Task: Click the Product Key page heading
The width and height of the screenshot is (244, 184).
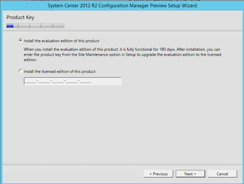Action: coord(20,18)
